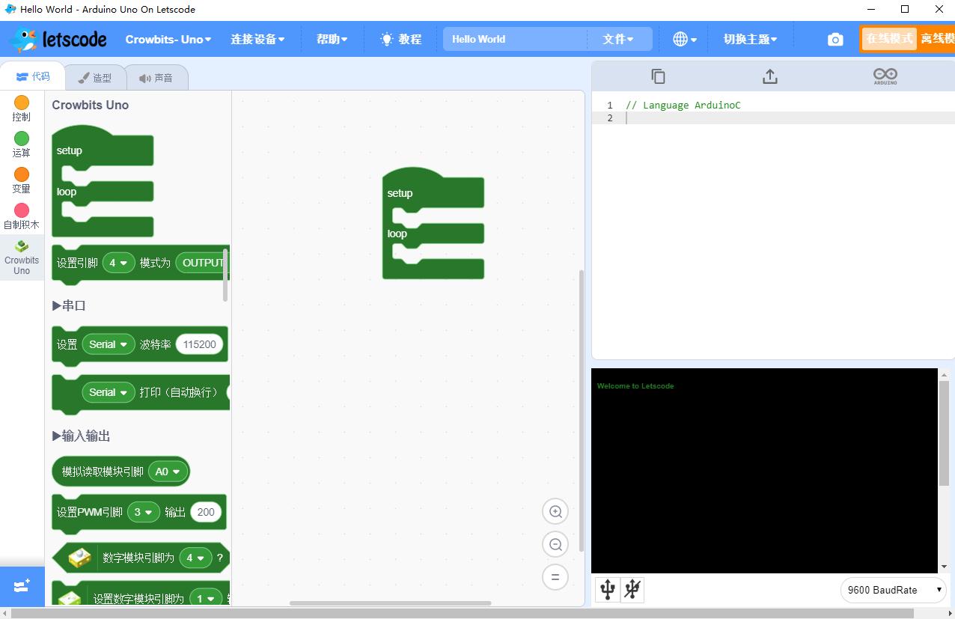Open the 切换主题 theme menu
The image size is (955, 619).
coord(750,39)
